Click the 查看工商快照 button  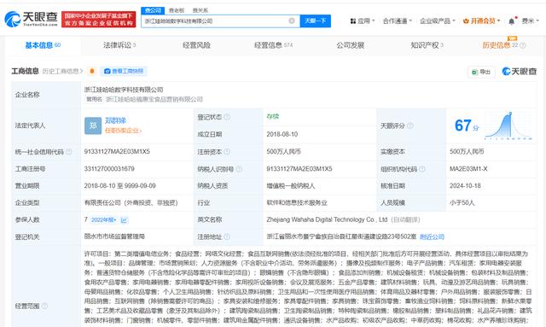(124, 71)
